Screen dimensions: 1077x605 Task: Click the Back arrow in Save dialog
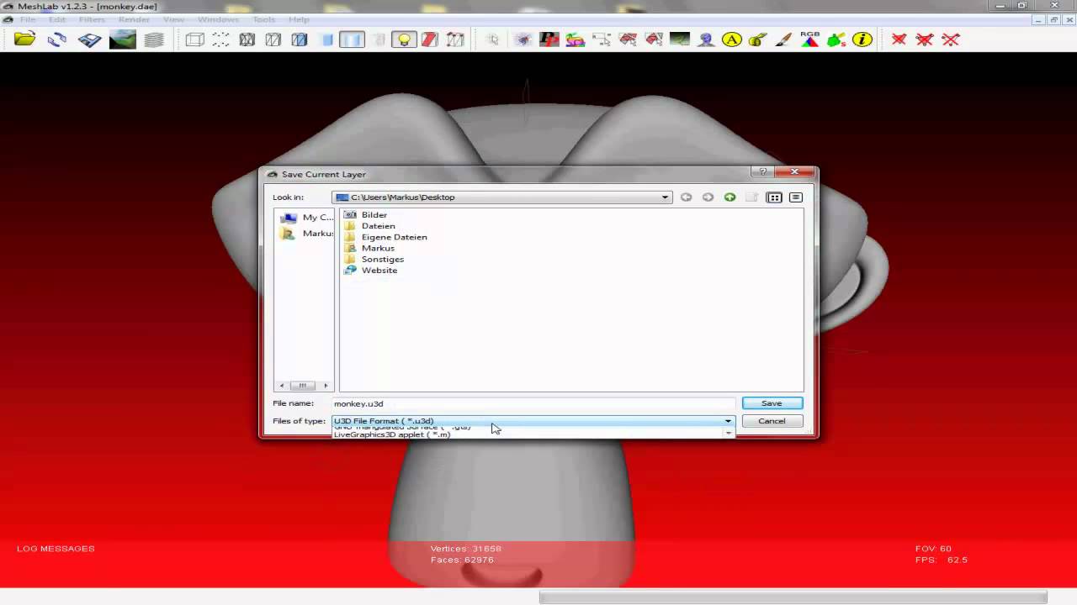point(686,197)
